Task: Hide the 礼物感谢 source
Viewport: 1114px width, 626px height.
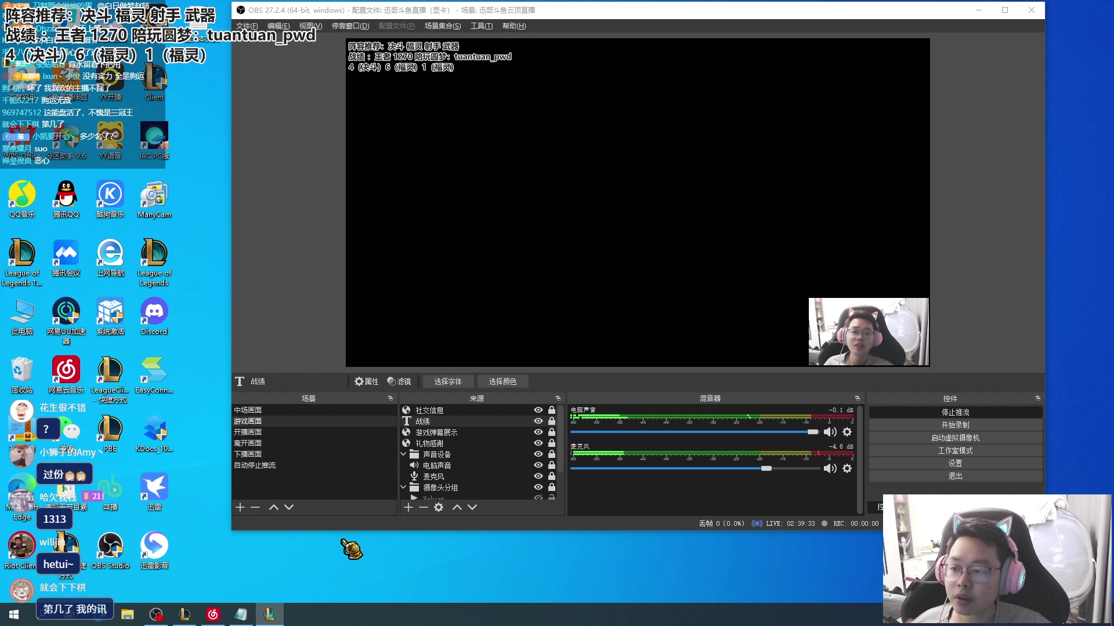Action: 538,443
